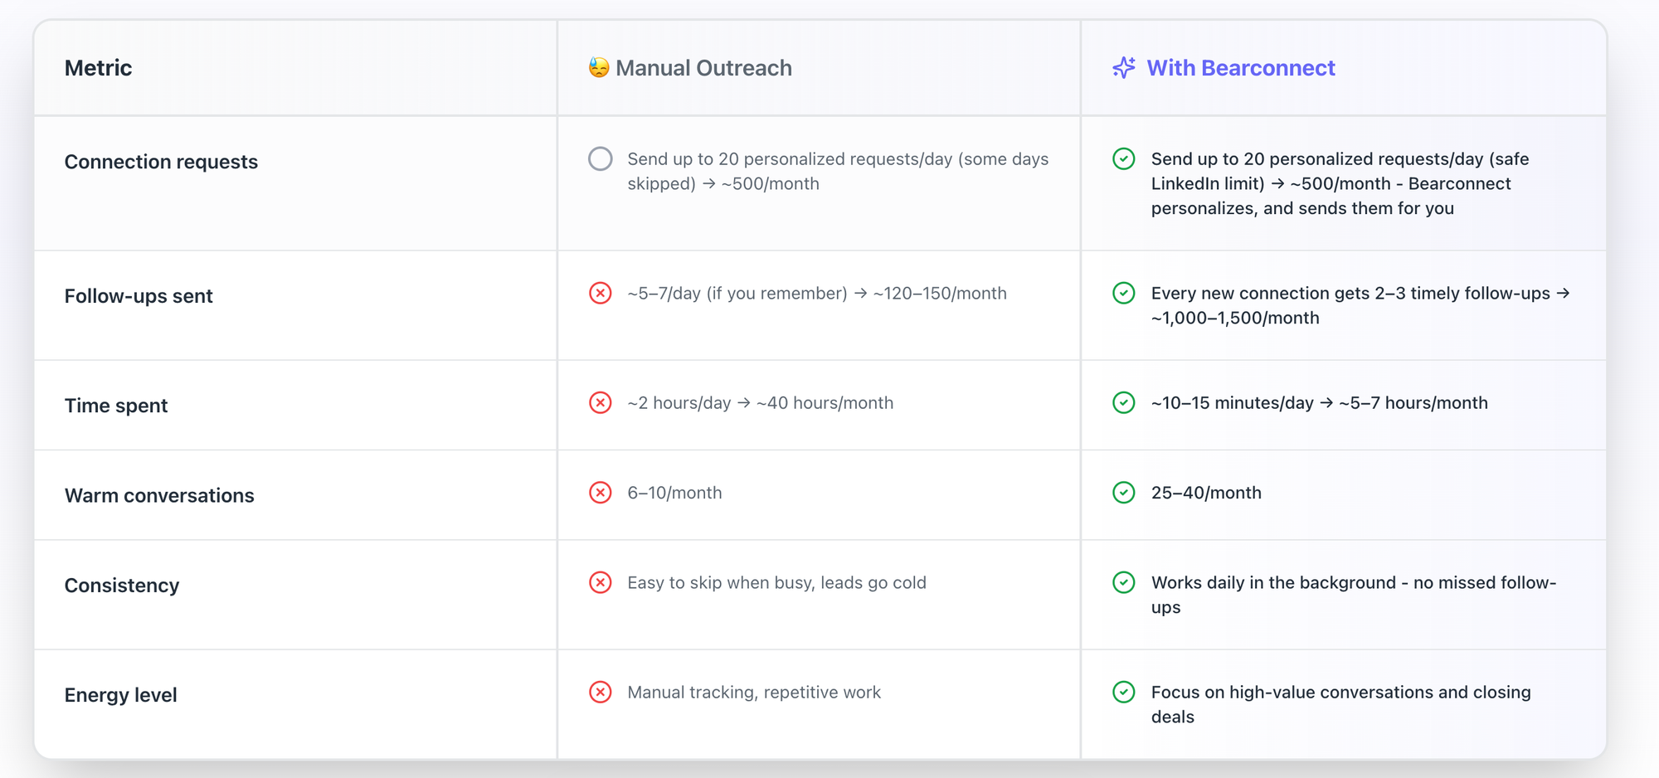
Task: Click the With Bearconnect heading link
Action: tap(1240, 68)
